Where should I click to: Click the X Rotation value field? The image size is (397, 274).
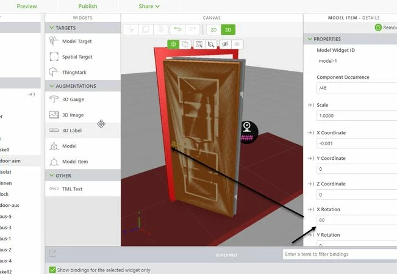pyautogui.click(x=357, y=220)
